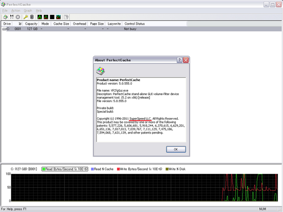Click the '0001' Id cell
283x212 pixels.
click(18, 29)
